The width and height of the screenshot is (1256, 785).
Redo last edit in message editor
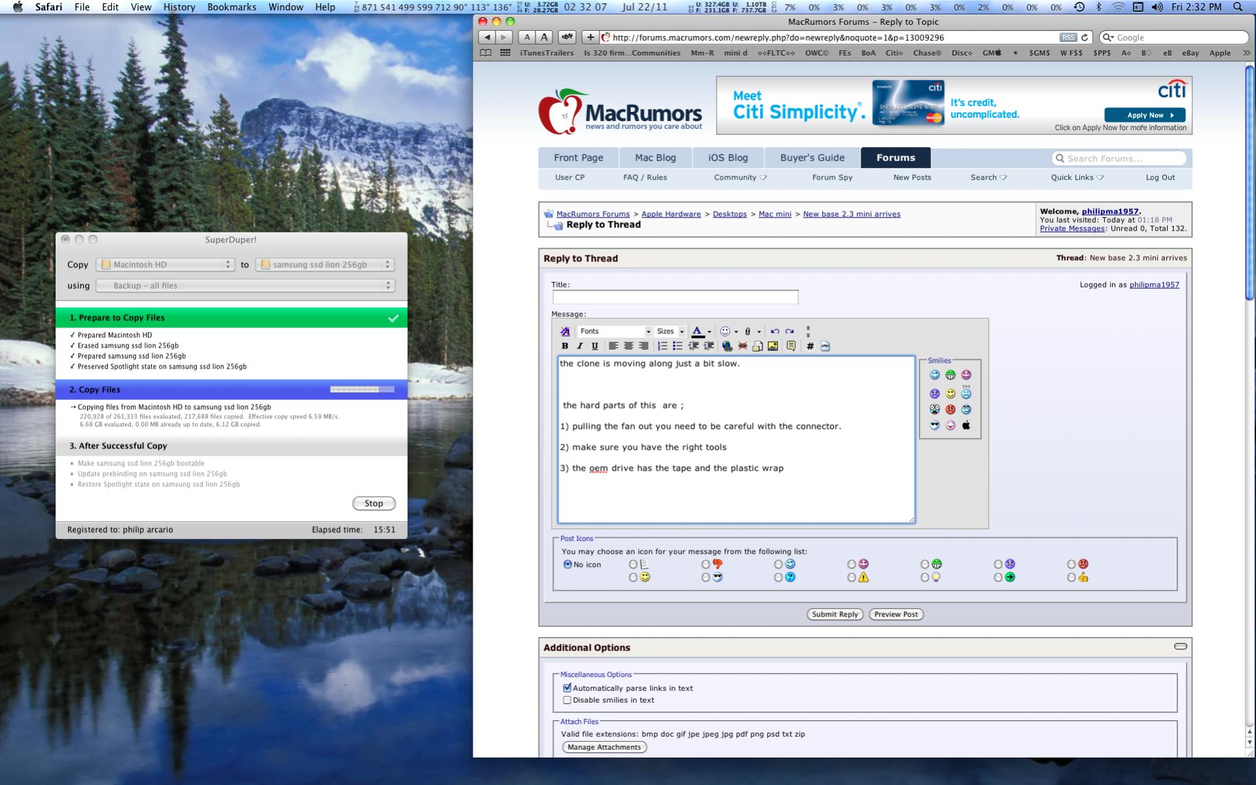click(x=790, y=331)
